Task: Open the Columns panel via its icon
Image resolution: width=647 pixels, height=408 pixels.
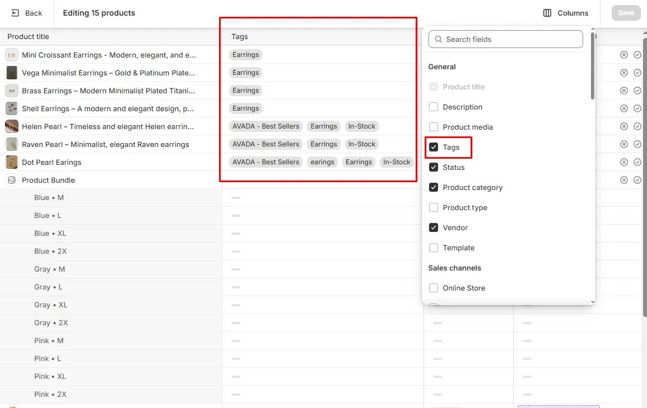Action: 547,13
